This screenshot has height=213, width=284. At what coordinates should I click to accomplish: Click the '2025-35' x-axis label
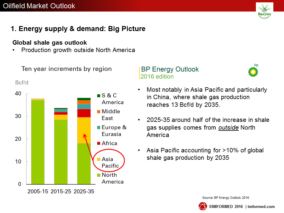pos(84,191)
